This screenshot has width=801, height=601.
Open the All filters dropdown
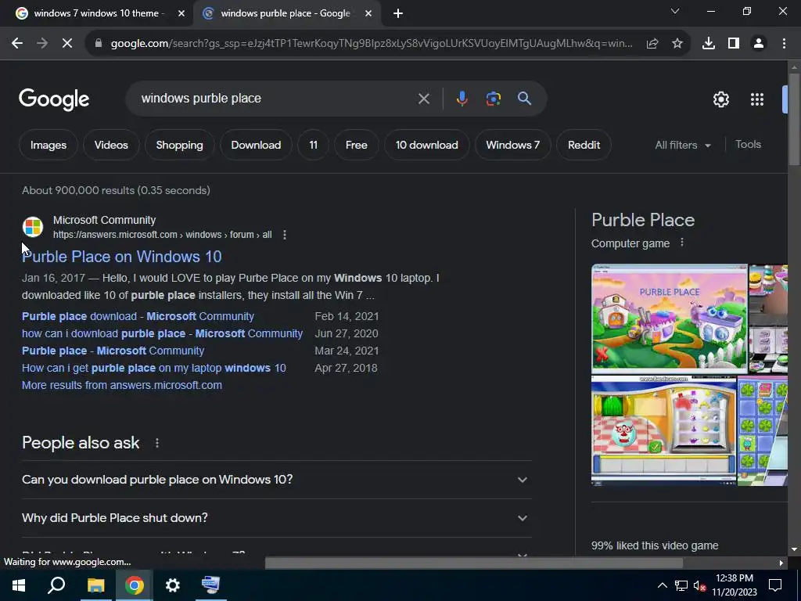pyautogui.click(x=682, y=145)
